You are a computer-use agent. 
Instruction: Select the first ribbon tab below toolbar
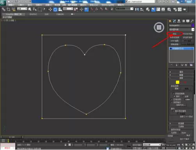(x=14, y=14)
